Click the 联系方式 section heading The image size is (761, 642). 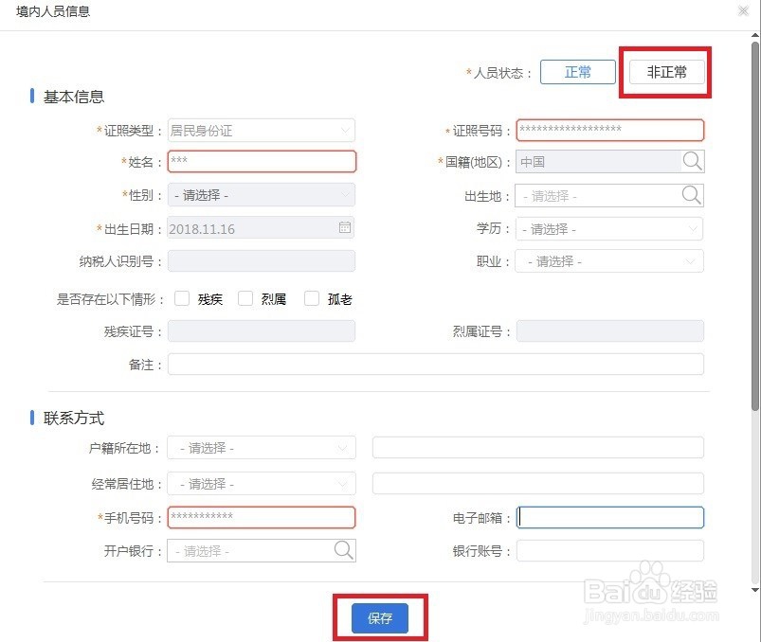[x=74, y=418]
